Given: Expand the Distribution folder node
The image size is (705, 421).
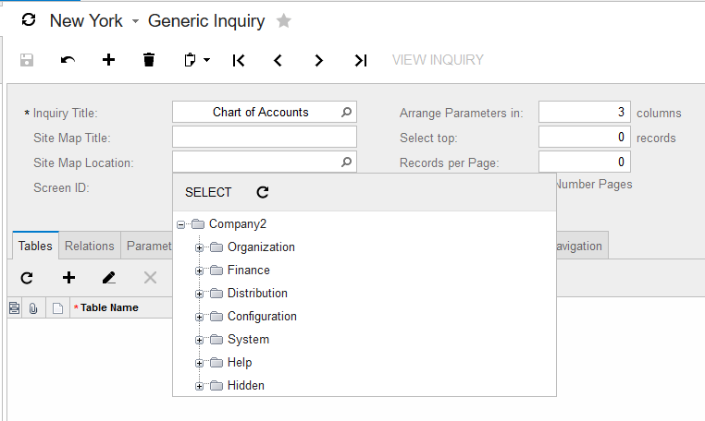Looking at the screenshot, I should coord(199,294).
